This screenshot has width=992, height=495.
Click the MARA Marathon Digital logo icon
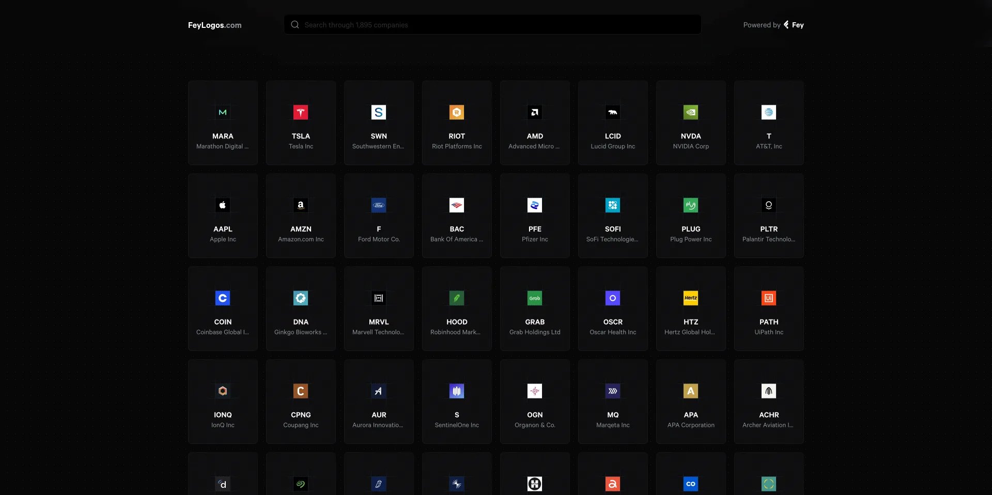click(x=223, y=112)
